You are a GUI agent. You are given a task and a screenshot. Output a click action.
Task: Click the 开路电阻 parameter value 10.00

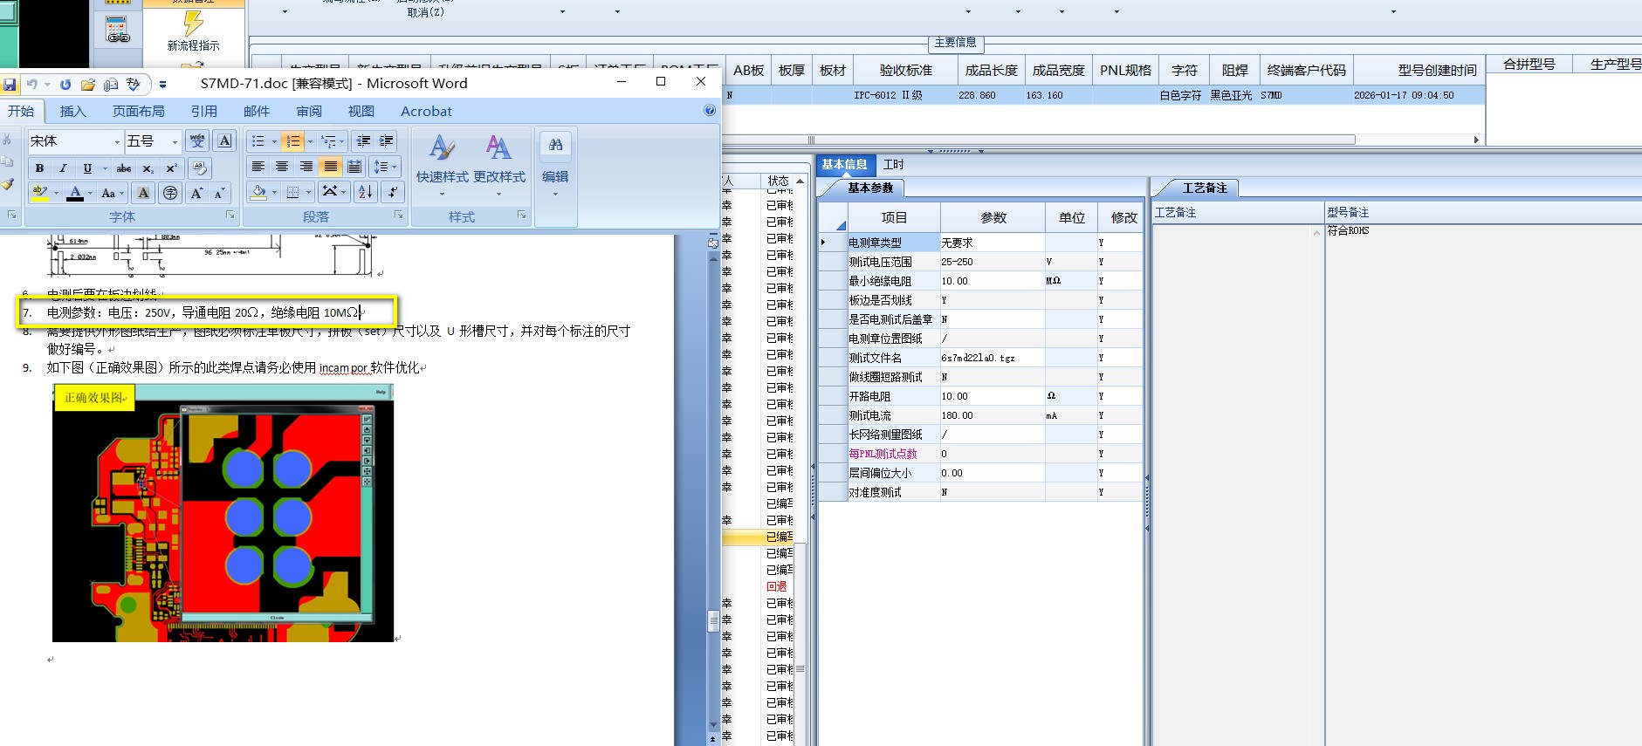click(993, 396)
